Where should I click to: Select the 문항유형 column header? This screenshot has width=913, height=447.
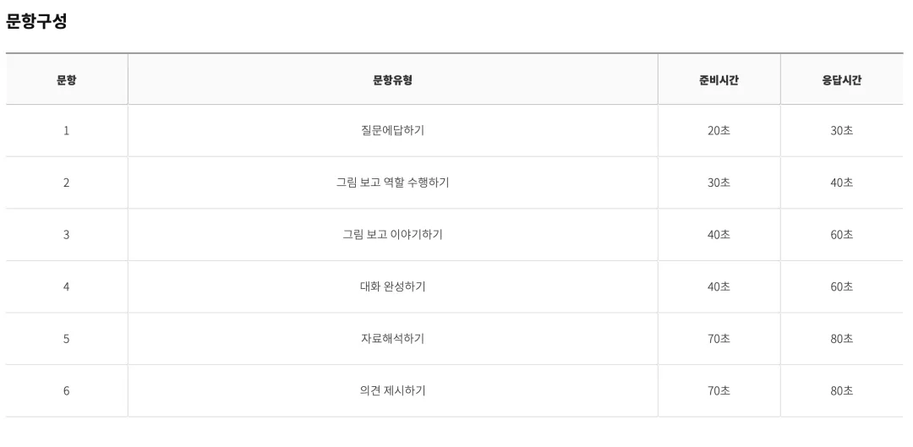392,79
